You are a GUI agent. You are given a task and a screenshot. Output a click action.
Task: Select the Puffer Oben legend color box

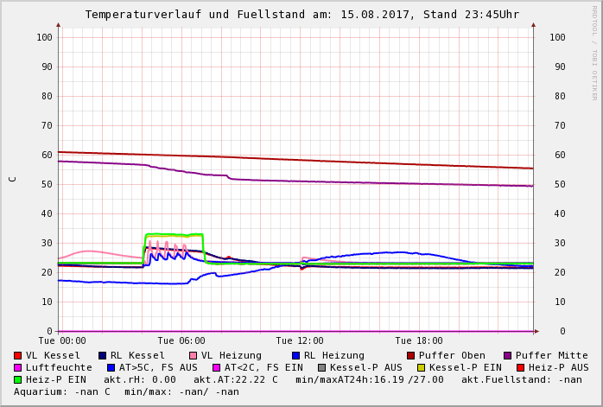click(x=410, y=355)
